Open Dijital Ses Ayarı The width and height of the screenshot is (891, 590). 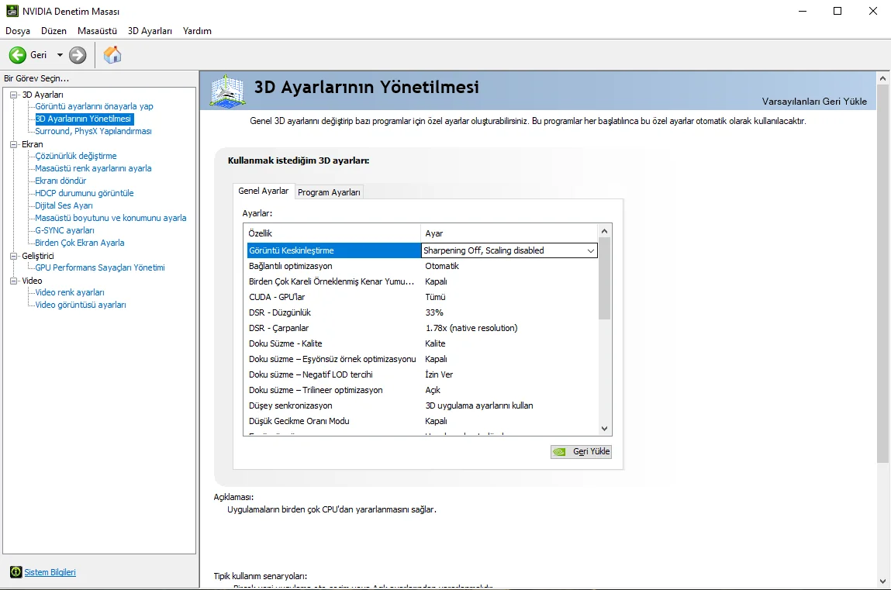pos(64,205)
